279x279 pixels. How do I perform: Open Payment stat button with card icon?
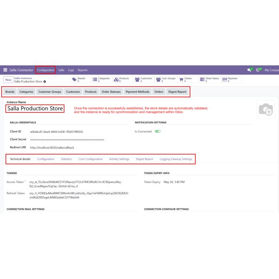[x=232, y=80]
